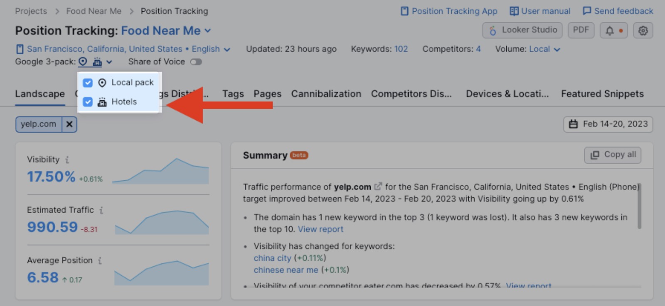Click the Copy all button
Screen dimensions: 665x306
click(613, 155)
